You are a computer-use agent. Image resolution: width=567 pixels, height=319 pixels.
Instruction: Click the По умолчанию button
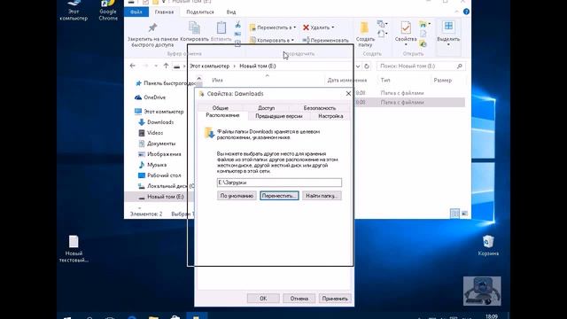click(x=237, y=196)
